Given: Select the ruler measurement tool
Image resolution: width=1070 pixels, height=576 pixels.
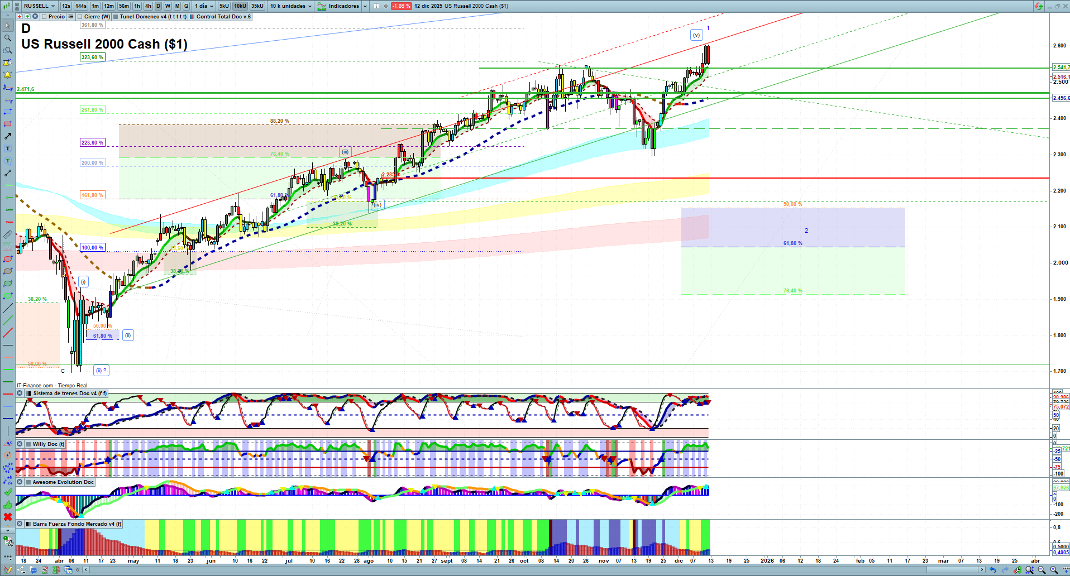Looking at the screenshot, I should (8, 234).
